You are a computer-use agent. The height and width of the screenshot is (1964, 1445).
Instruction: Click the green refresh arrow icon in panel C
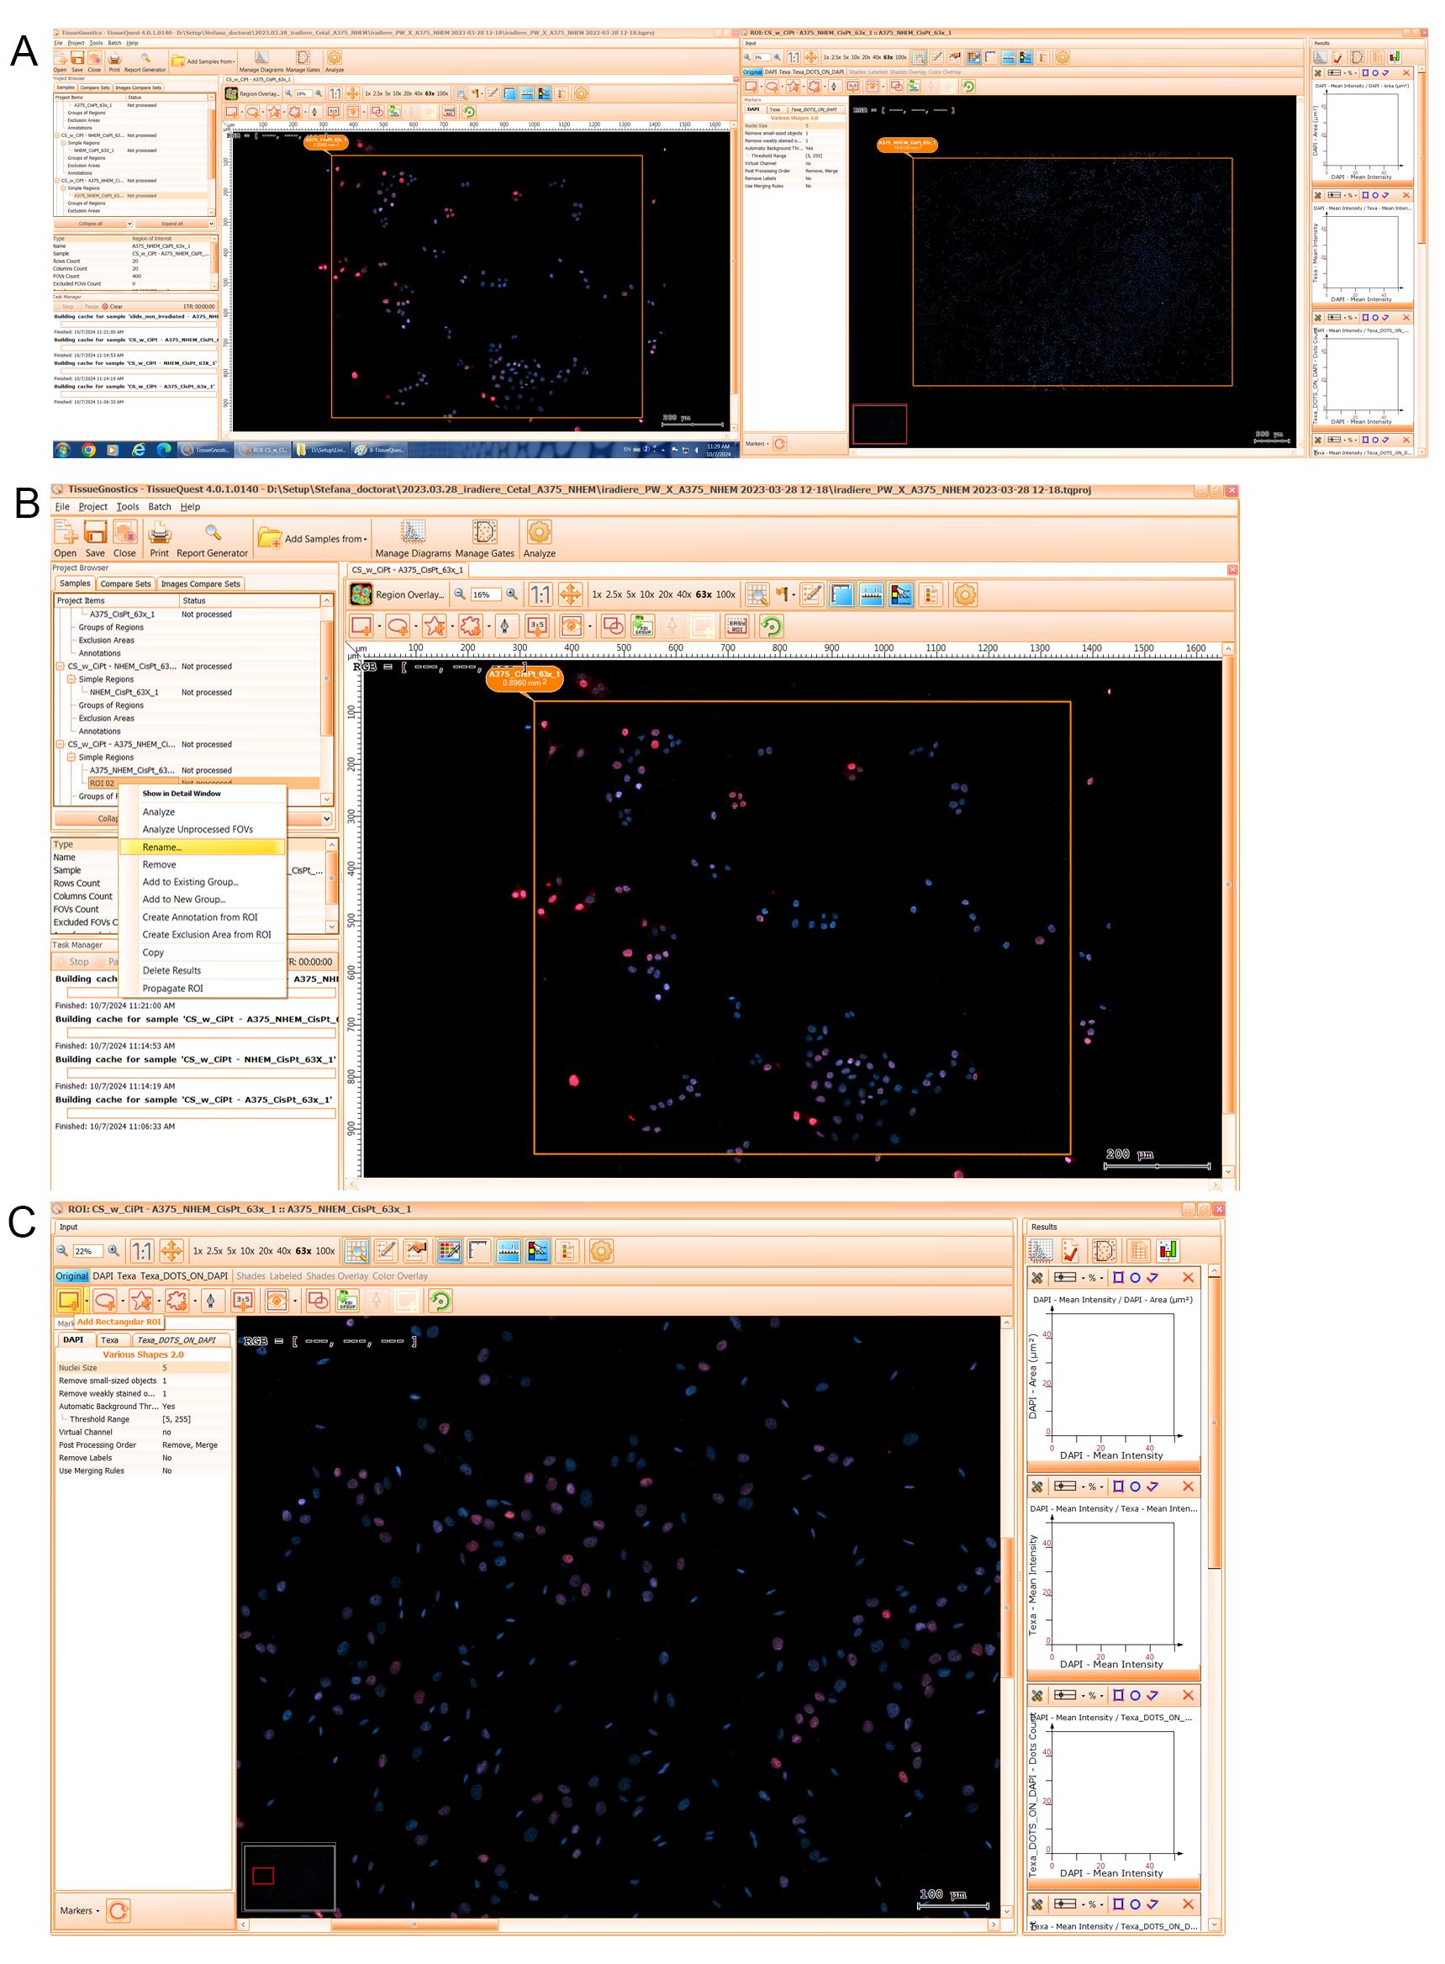(x=440, y=1300)
